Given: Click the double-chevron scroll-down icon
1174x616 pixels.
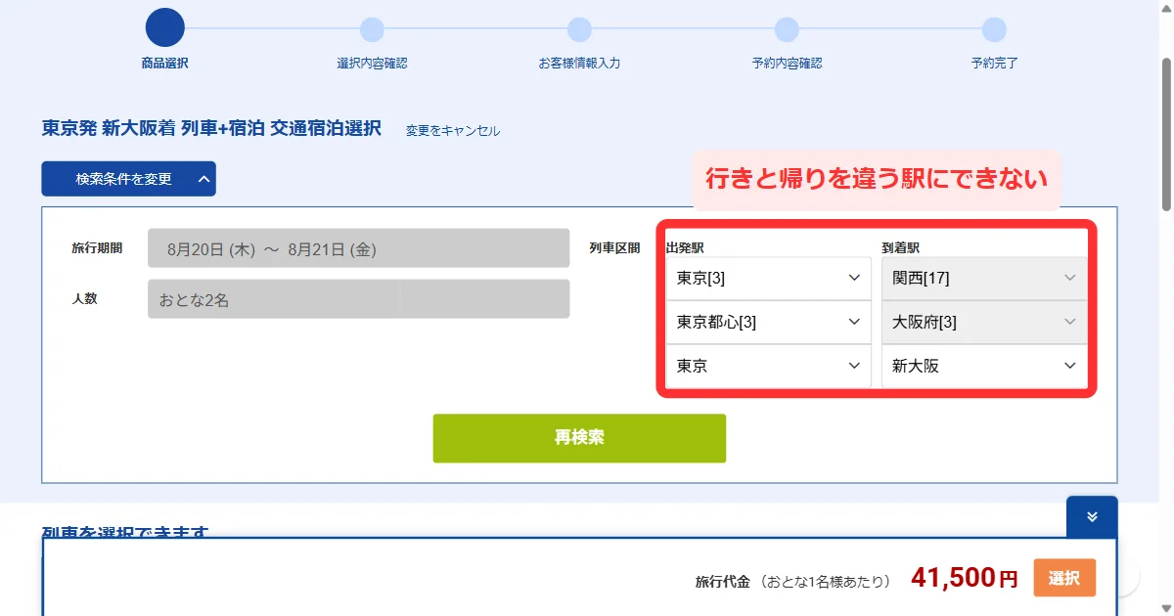Looking at the screenshot, I should [1092, 517].
